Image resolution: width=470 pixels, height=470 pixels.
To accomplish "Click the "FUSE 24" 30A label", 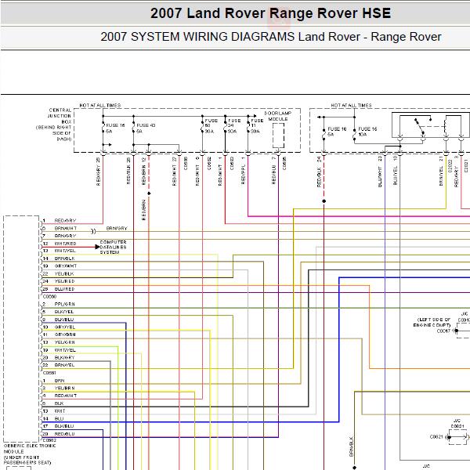I will pyautogui.click(x=233, y=126).
